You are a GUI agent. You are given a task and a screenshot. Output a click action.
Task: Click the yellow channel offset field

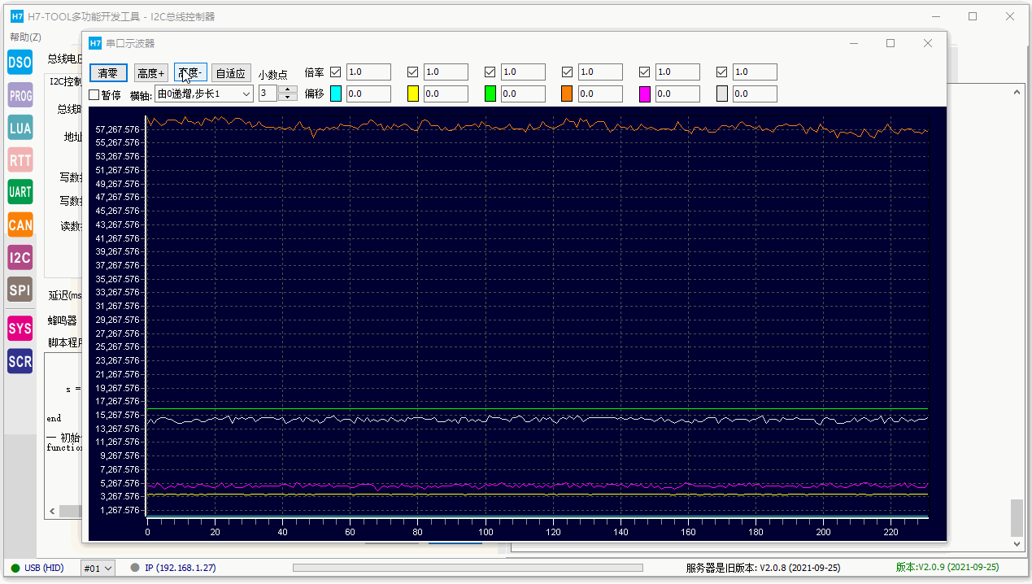(x=446, y=94)
